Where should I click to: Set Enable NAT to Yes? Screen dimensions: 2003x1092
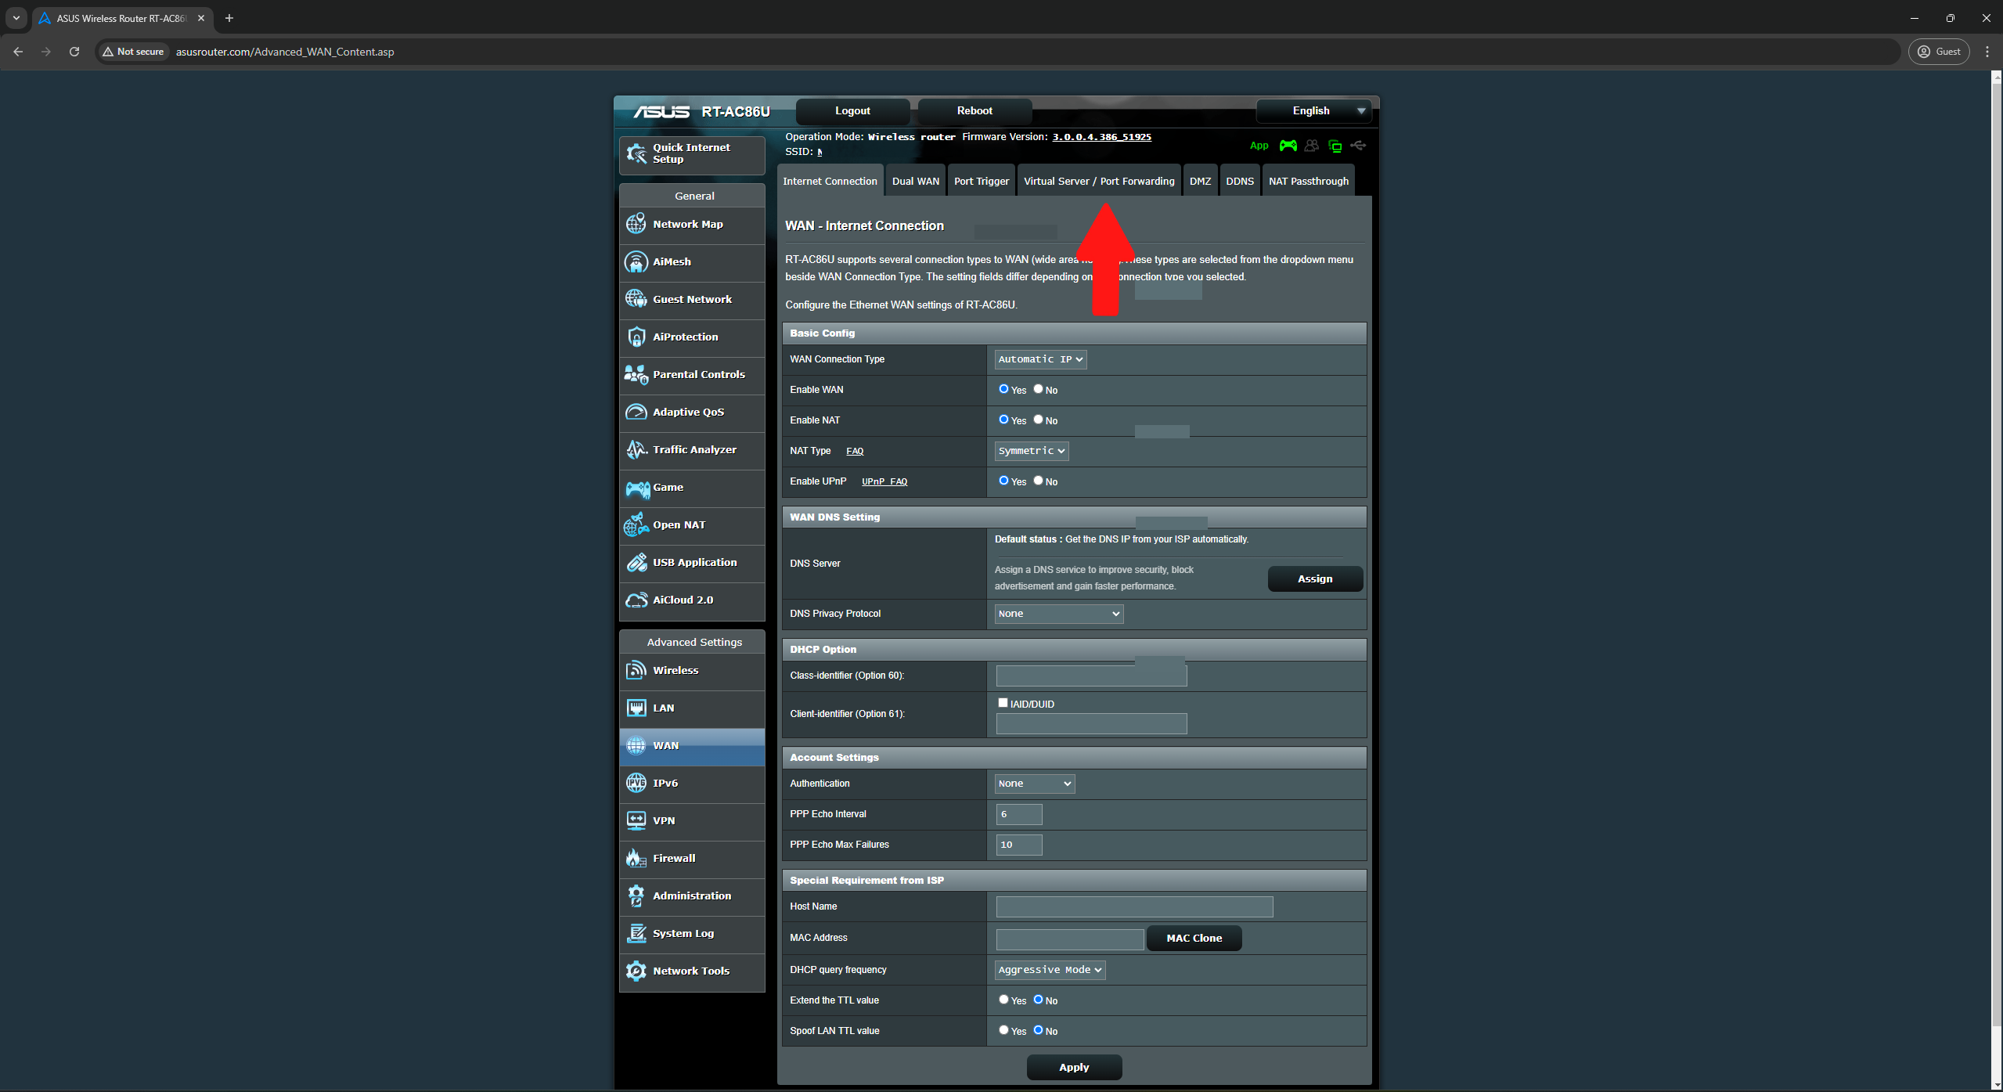click(1003, 420)
